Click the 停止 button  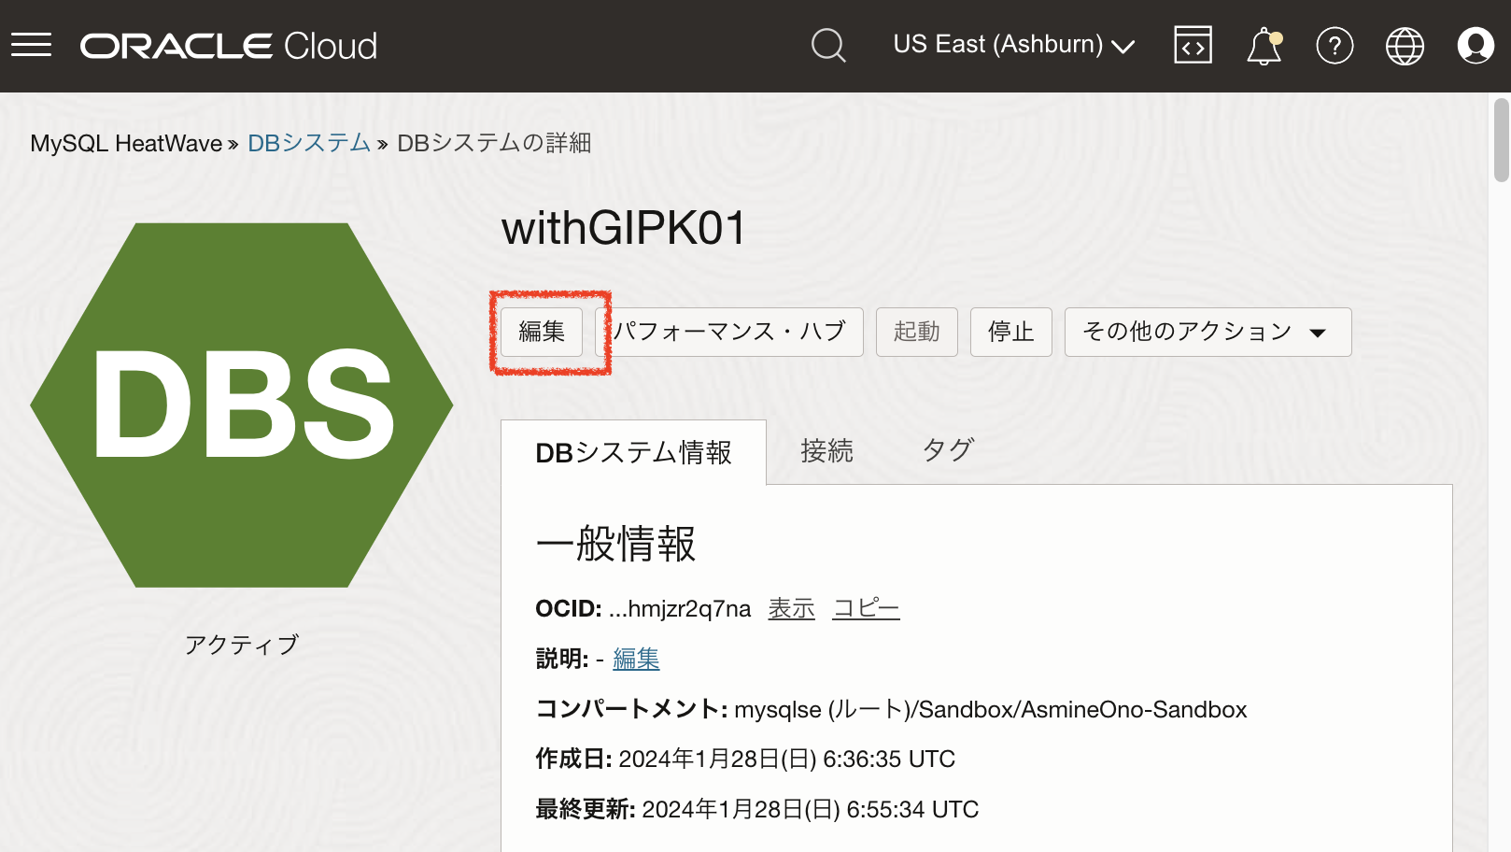(1011, 332)
